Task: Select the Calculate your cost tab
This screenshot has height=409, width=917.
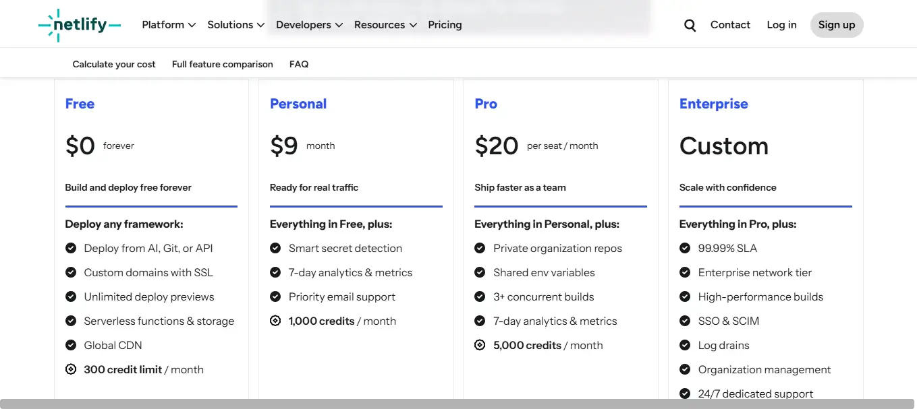Action: coord(114,64)
